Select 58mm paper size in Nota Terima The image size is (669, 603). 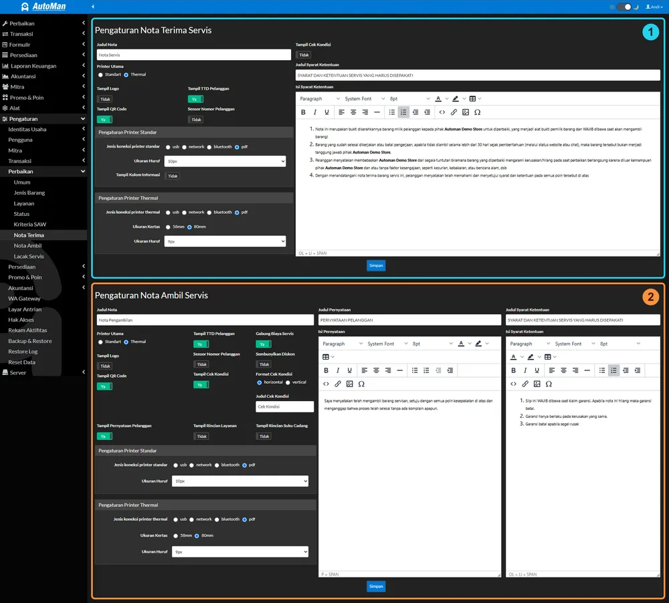pyautogui.click(x=168, y=227)
